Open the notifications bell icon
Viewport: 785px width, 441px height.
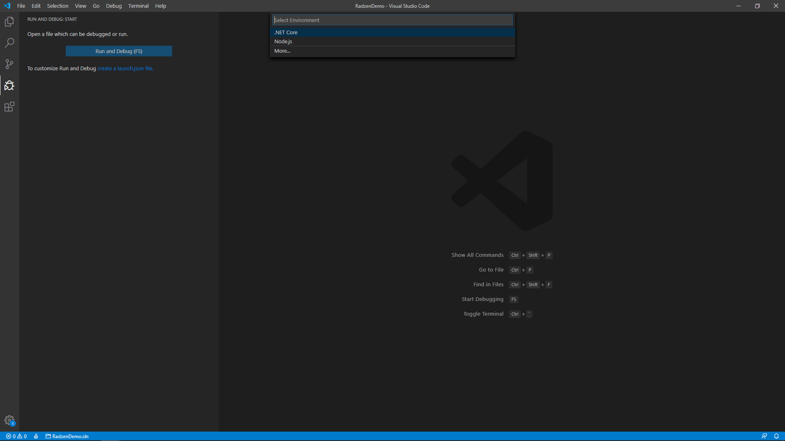click(x=776, y=436)
